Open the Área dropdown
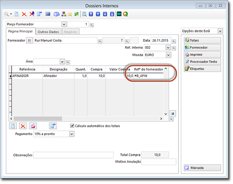The width and height of the screenshot is (233, 184). coord(62,62)
